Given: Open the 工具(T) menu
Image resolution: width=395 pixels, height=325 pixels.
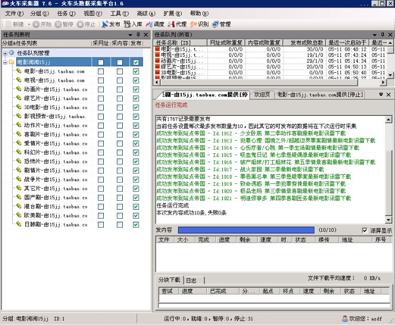Looking at the screenshot, I should point(118,13).
